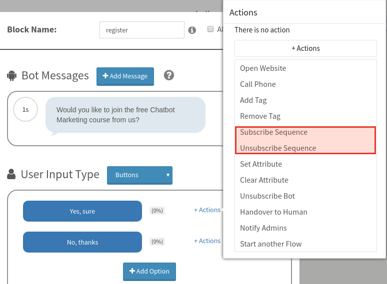Click the user silhouette icon near User Input Type

[x=11, y=174]
